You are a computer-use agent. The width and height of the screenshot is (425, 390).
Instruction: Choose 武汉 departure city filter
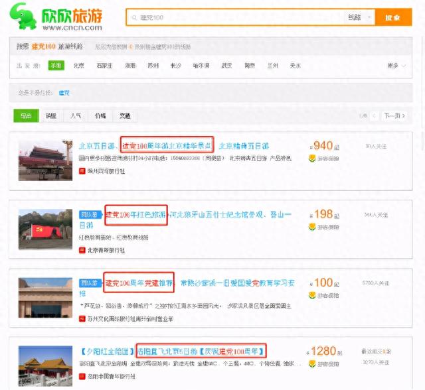tap(226, 66)
